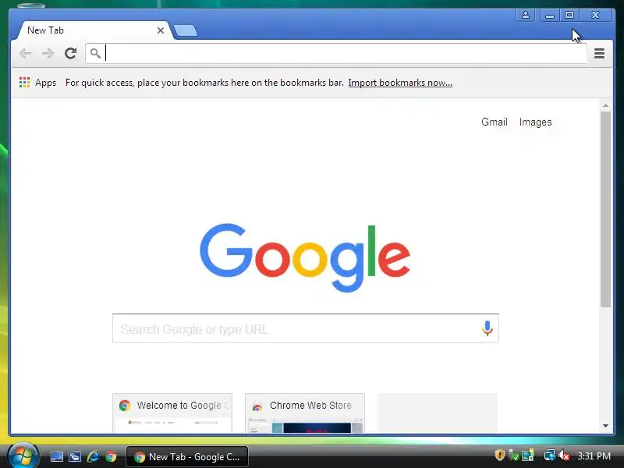Reload the current page
This screenshot has height=468, width=624.
click(x=70, y=53)
